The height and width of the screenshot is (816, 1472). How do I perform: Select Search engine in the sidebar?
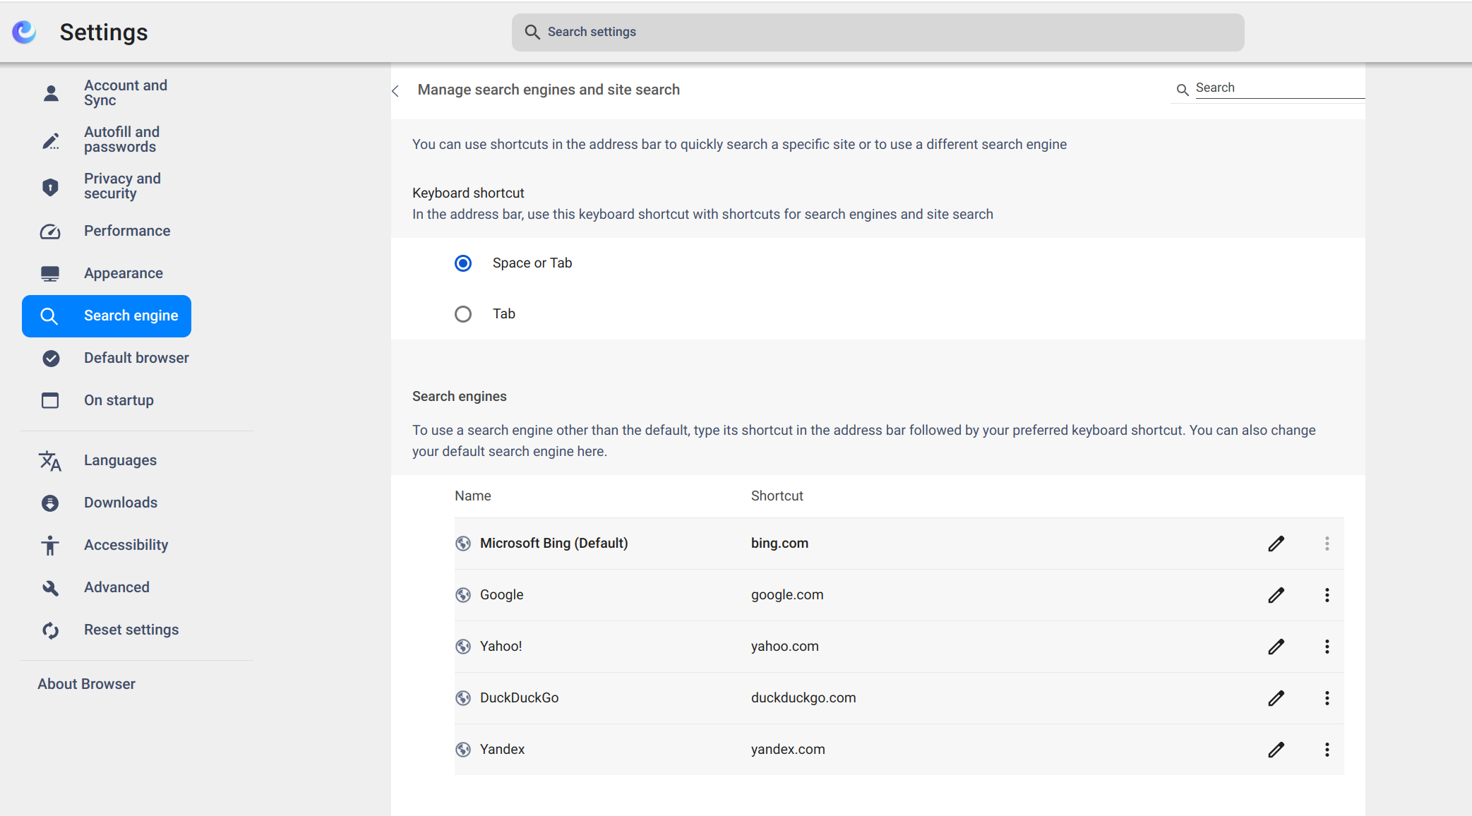[106, 316]
